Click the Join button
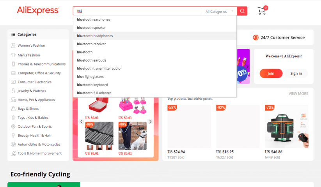 (x=271, y=73)
